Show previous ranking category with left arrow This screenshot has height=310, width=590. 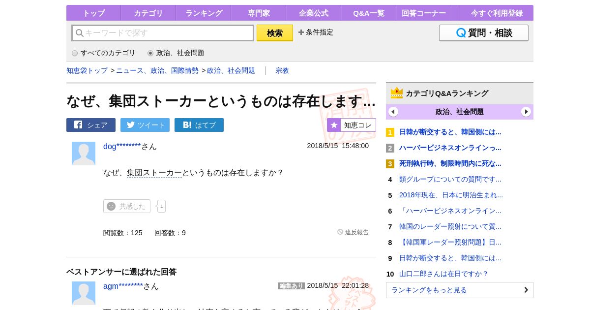(393, 112)
